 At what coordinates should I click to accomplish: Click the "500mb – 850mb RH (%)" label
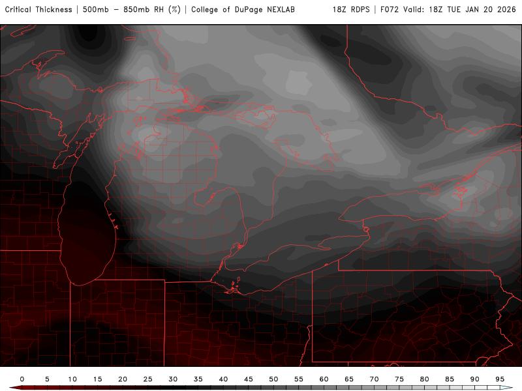[x=132, y=10]
